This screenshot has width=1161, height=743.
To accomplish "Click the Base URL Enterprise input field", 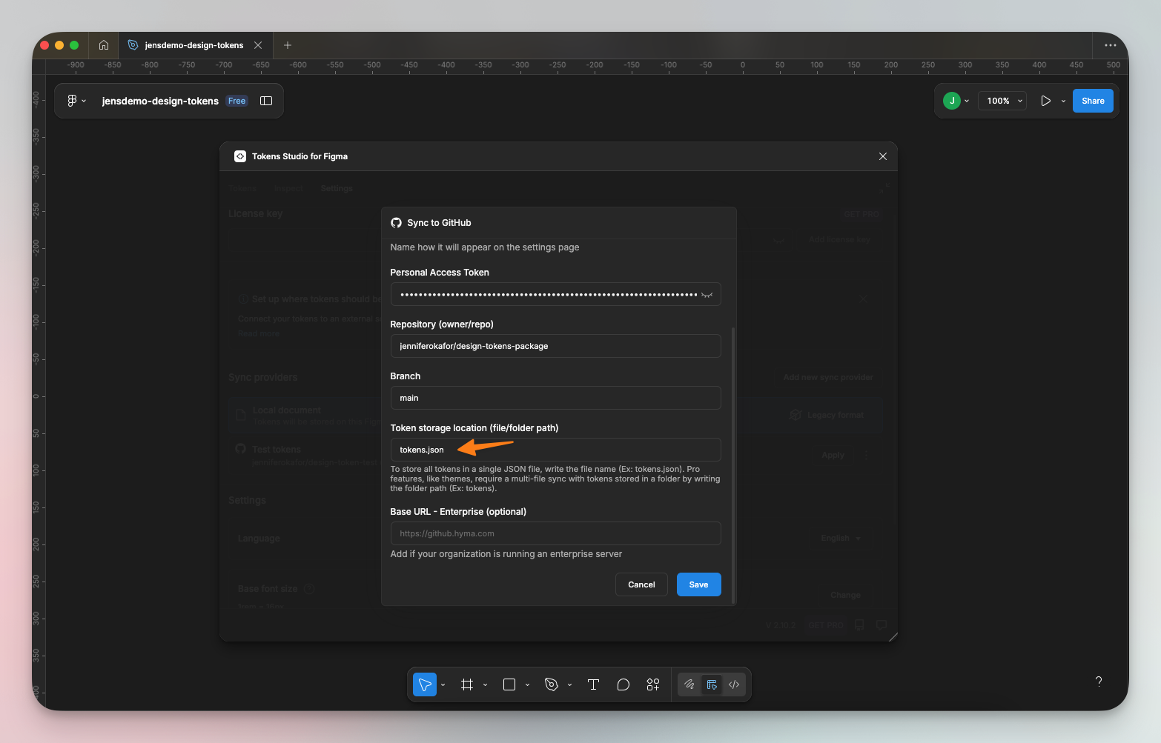I will tap(556, 533).
